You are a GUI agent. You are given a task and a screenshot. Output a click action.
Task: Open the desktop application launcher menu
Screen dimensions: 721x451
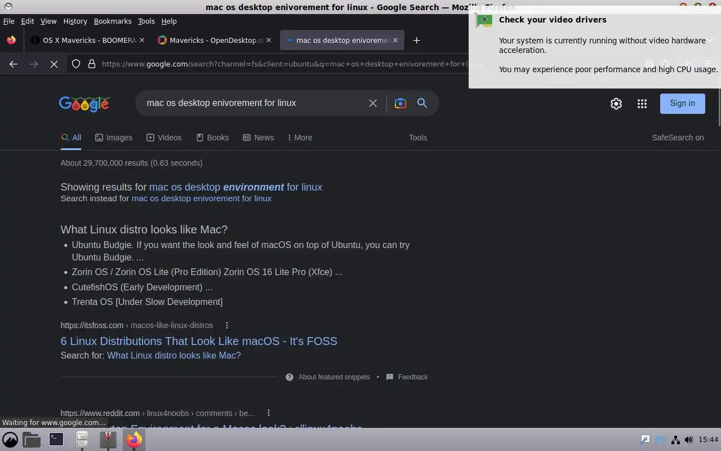coord(10,440)
